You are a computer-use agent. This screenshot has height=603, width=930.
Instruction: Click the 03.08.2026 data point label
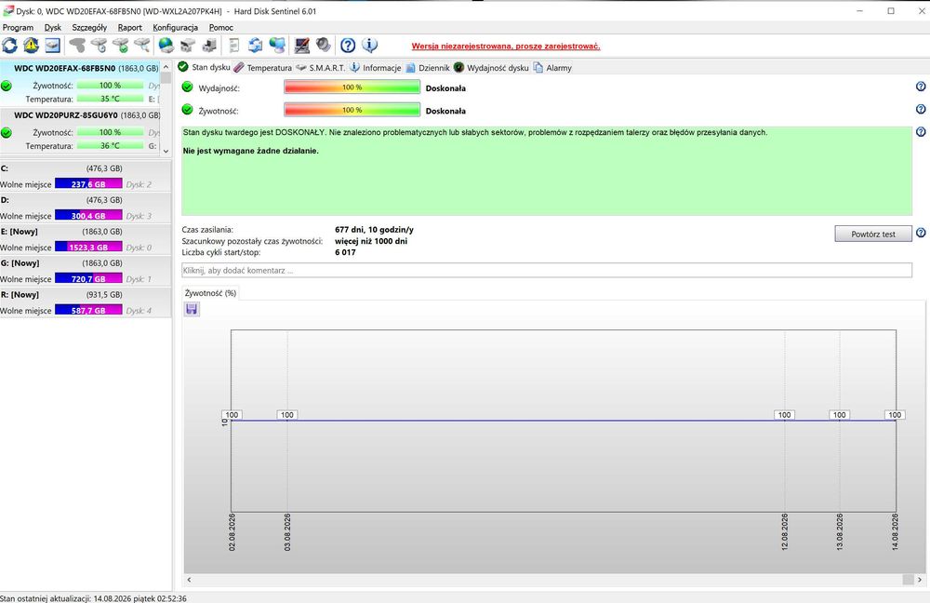pos(287,415)
